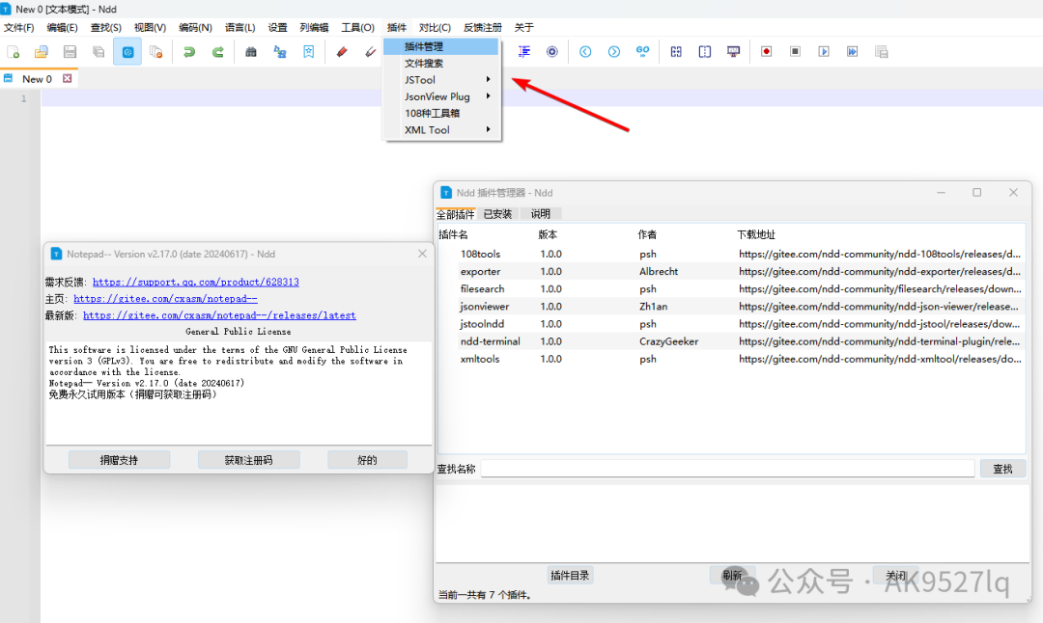Open the releases/latest version link
Image resolution: width=1043 pixels, height=623 pixels.
(219, 315)
